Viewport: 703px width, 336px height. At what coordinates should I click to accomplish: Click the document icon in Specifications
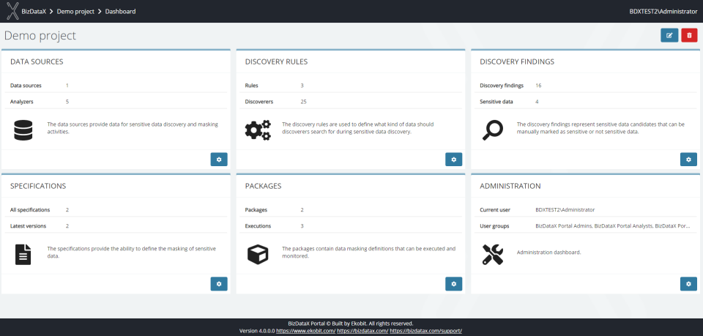pyautogui.click(x=23, y=254)
